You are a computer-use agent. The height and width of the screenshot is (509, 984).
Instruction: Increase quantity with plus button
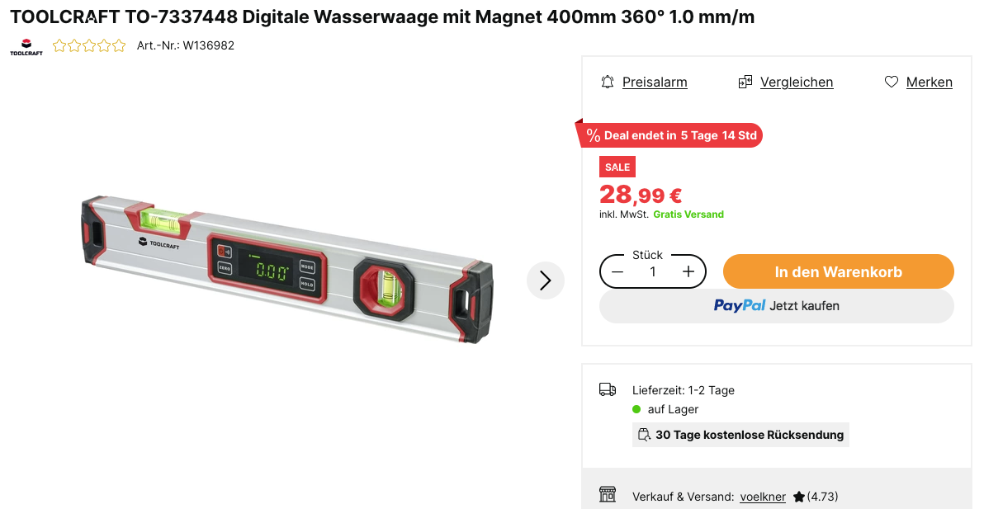pos(688,271)
